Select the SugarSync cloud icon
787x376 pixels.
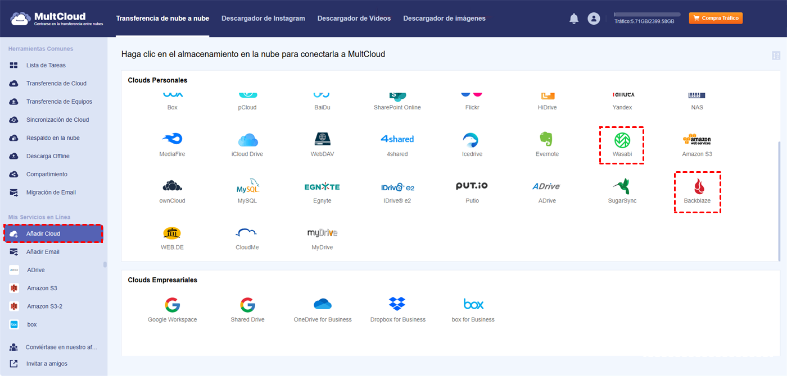[x=622, y=186]
